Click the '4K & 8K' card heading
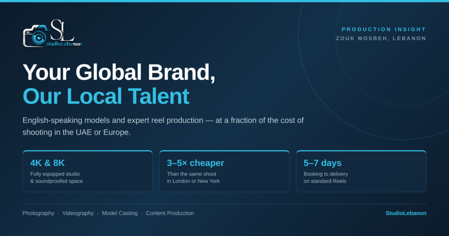 tap(47, 163)
